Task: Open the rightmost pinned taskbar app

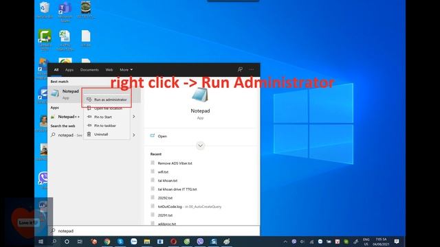Action: pos(227,242)
